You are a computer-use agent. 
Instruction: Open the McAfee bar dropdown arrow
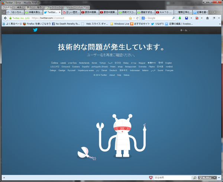coord(219,178)
